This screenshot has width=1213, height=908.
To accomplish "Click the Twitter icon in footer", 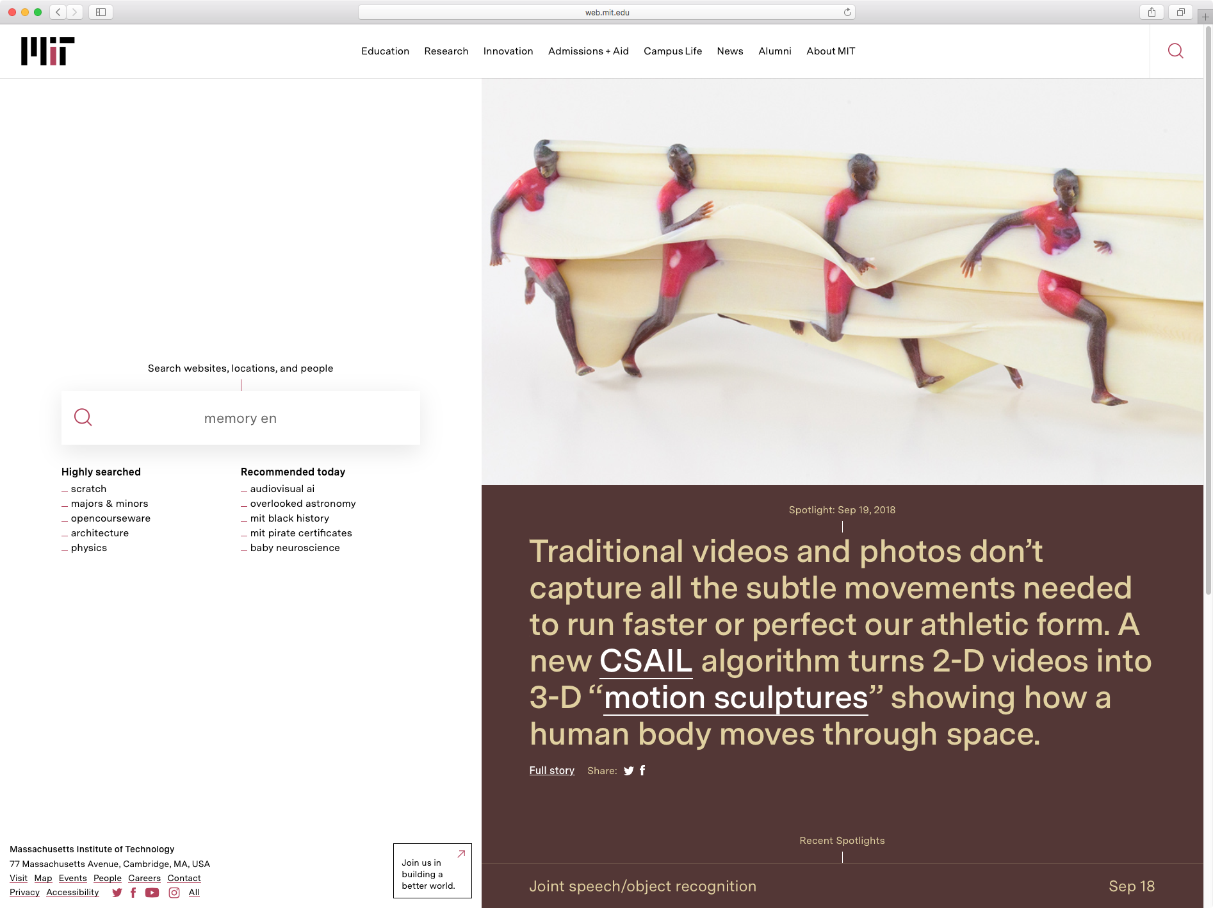I will pyautogui.click(x=117, y=893).
